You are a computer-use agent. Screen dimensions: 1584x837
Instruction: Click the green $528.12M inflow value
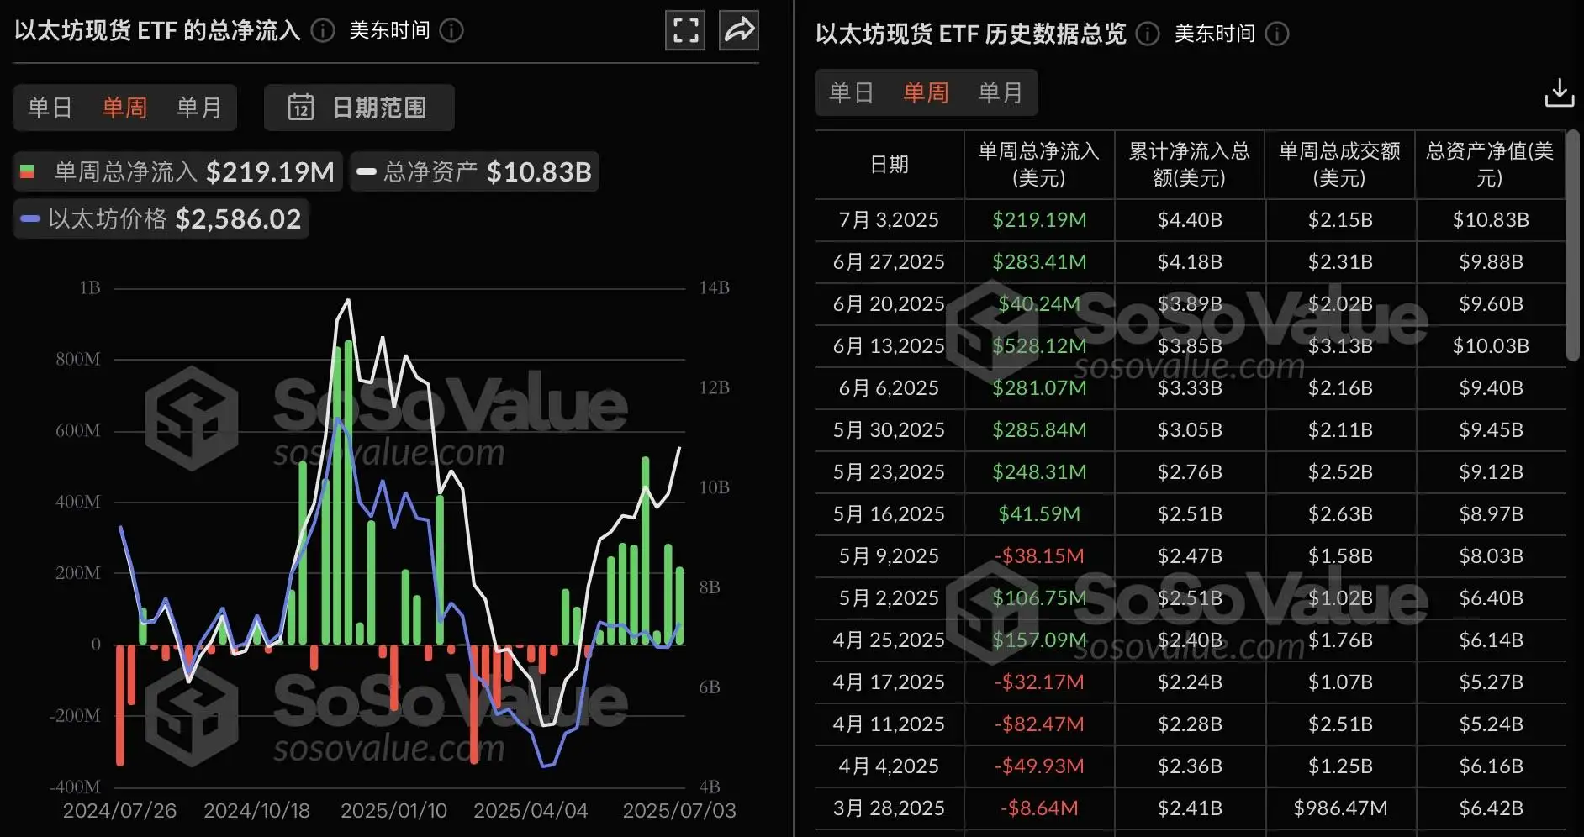pos(1038,345)
